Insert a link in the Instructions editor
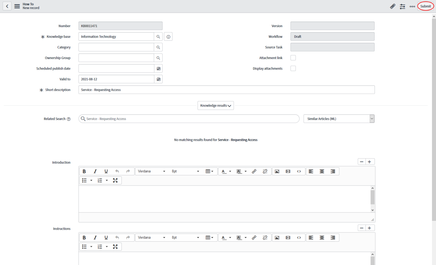 pos(254,237)
